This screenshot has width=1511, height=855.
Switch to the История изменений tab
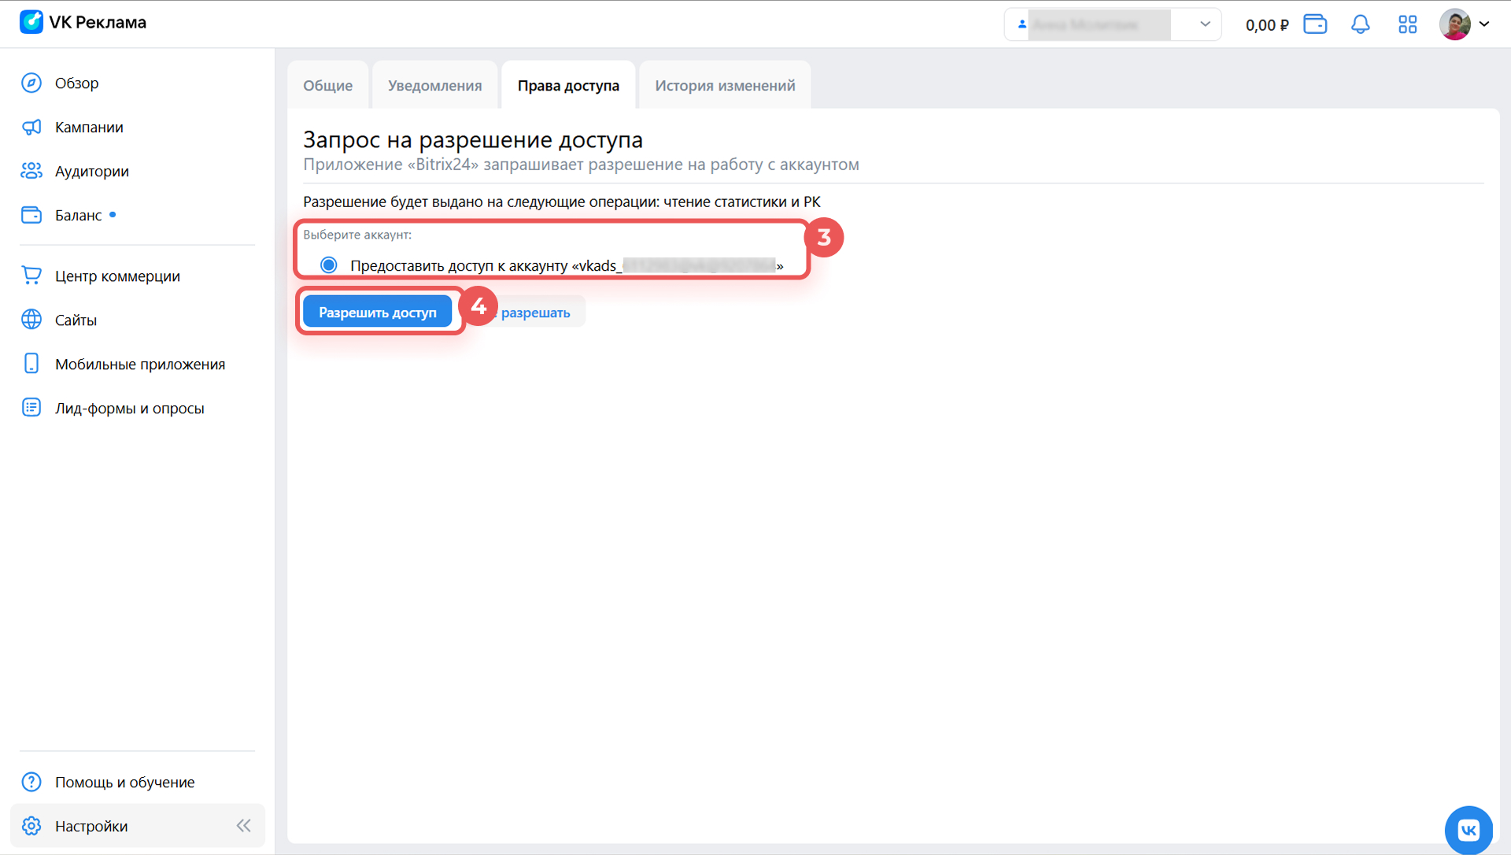coord(725,85)
